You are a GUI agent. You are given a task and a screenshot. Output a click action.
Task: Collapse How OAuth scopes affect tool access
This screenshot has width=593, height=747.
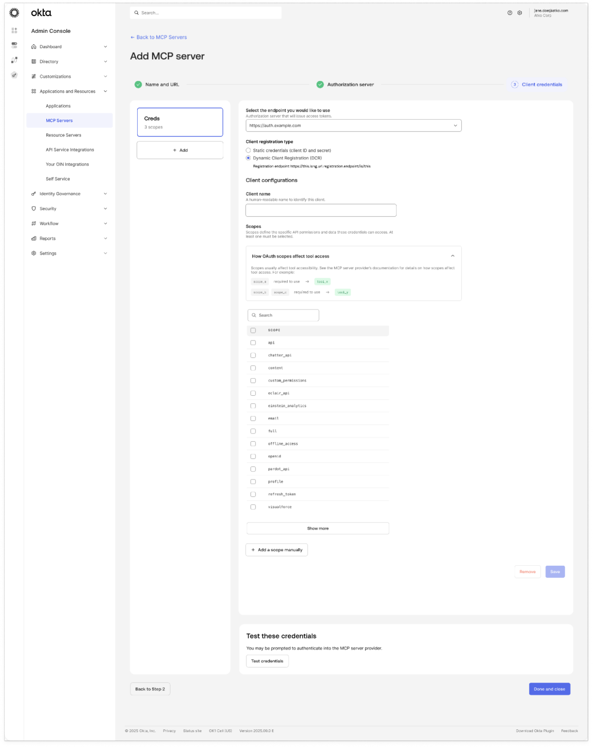coord(453,256)
